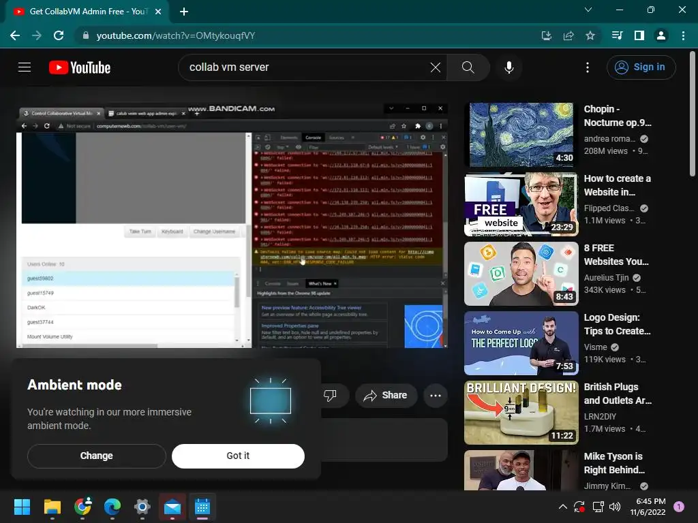Open Chrome three-dot menu

click(683, 35)
